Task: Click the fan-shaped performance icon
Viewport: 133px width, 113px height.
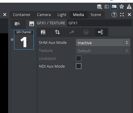Action: (122, 7)
